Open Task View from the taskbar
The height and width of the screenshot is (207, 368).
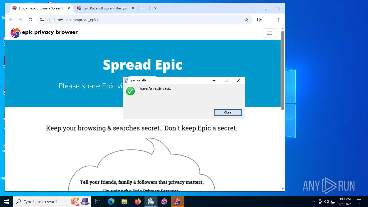[x=97, y=202]
